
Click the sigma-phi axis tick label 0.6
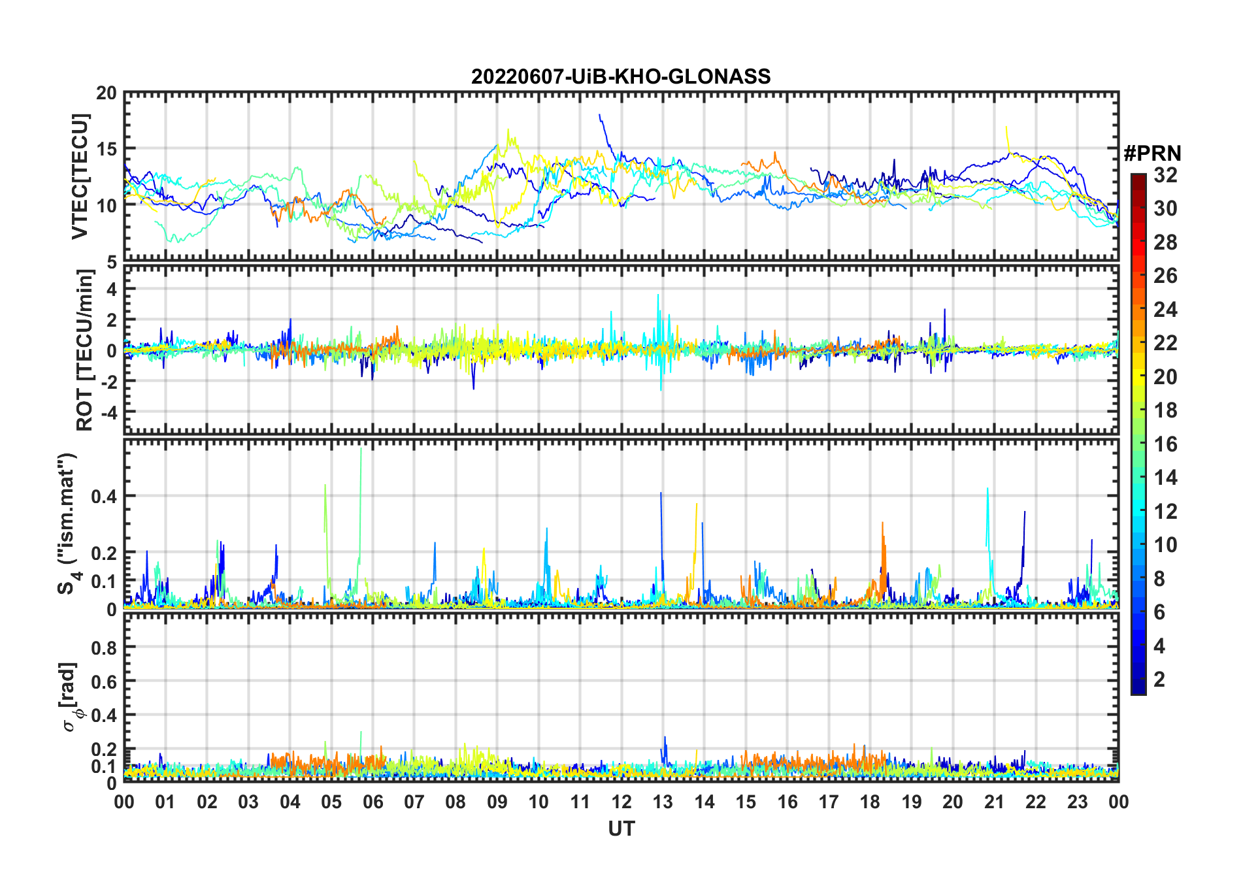point(104,681)
